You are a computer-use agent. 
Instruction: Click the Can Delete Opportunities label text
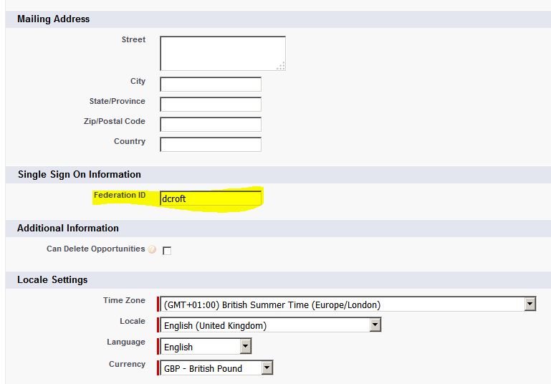coord(95,249)
